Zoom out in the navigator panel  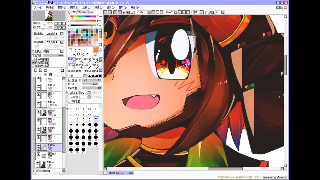click(x=56, y=23)
